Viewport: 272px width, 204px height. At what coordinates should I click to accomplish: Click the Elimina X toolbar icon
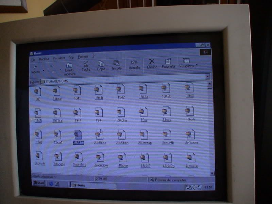[152, 62]
